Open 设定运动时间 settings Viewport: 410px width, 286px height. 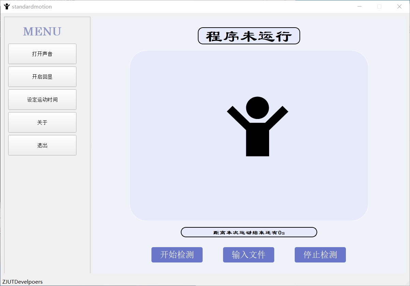tap(42, 100)
